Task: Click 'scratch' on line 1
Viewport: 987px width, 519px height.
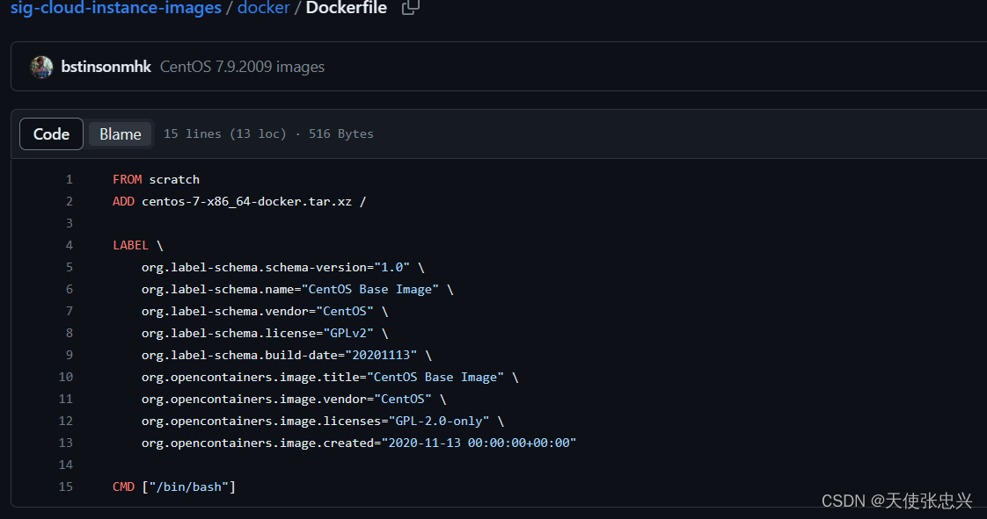Action: (174, 180)
